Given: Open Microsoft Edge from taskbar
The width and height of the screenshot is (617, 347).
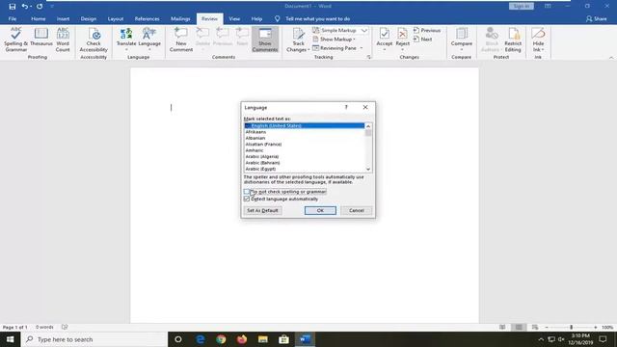Looking at the screenshot, I should [x=201, y=339].
